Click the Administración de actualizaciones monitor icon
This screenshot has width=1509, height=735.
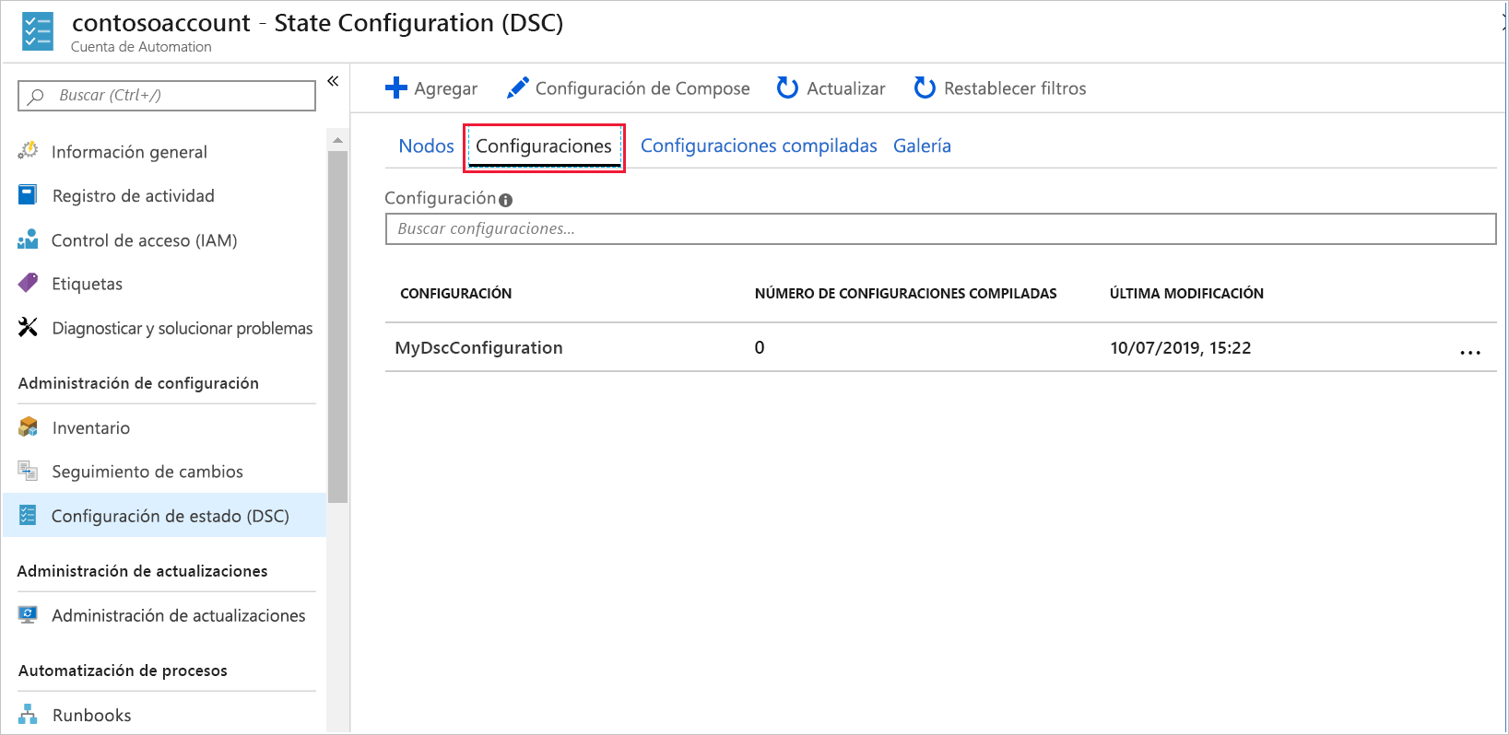pos(29,614)
